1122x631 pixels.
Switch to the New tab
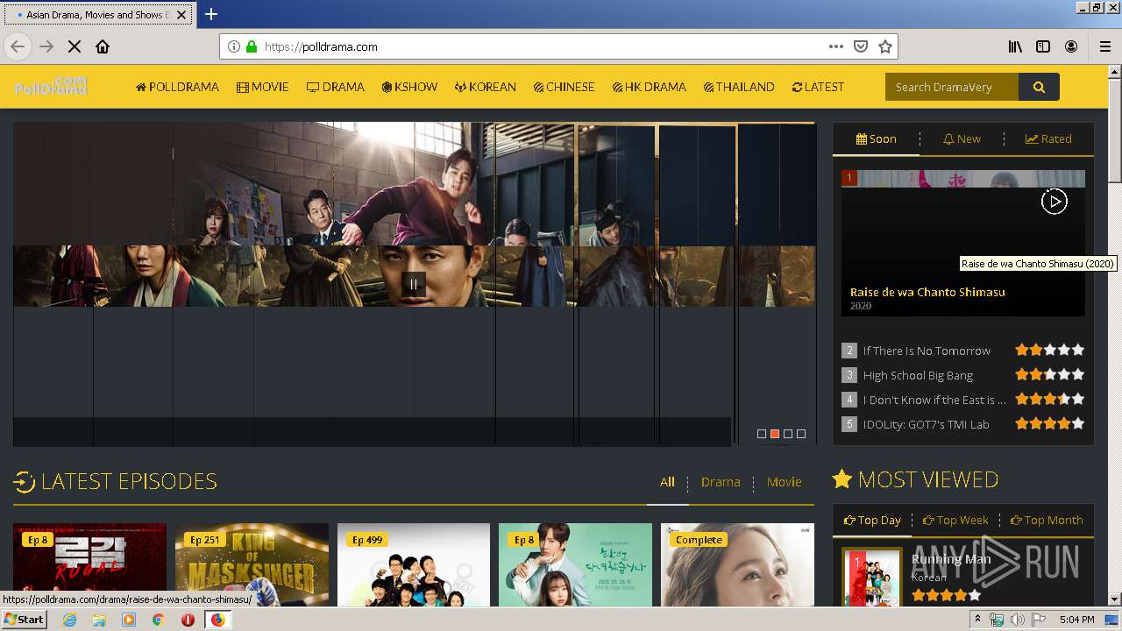962,138
